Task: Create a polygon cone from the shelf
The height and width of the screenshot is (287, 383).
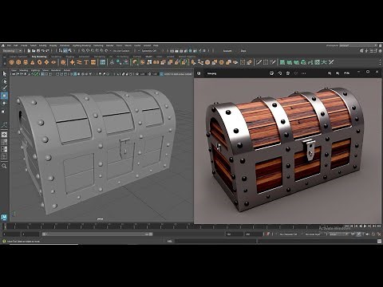Action: coord(33,62)
